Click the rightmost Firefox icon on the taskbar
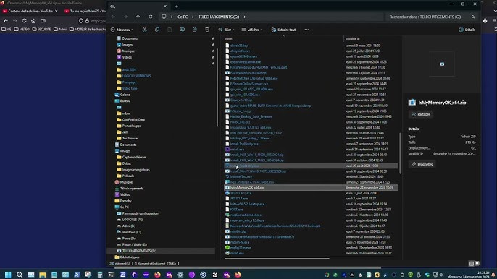This screenshot has height=279, width=497. 238,275
